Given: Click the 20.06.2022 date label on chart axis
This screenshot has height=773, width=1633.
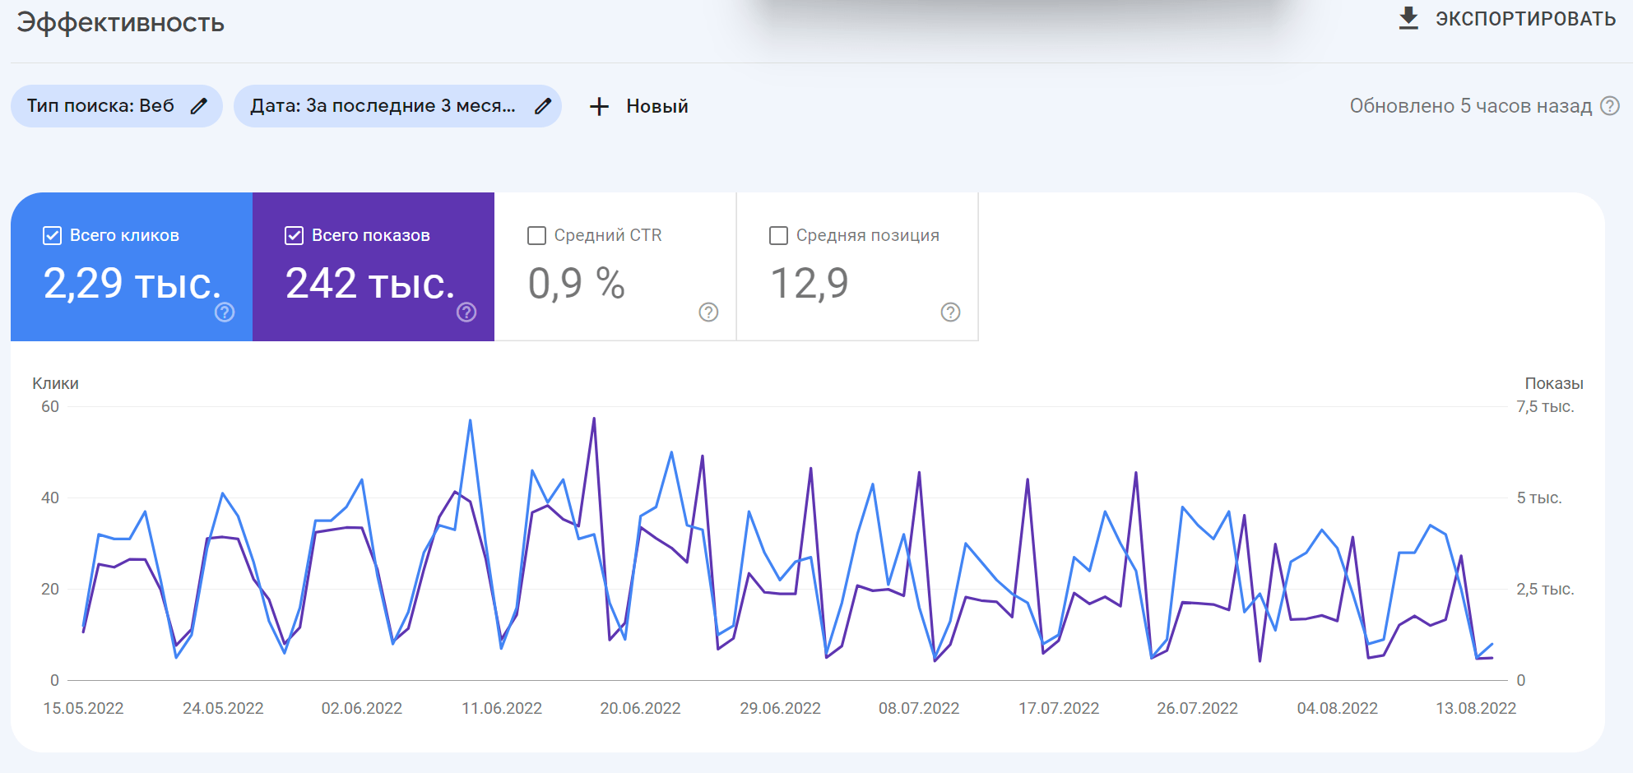Looking at the screenshot, I should (640, 708).
